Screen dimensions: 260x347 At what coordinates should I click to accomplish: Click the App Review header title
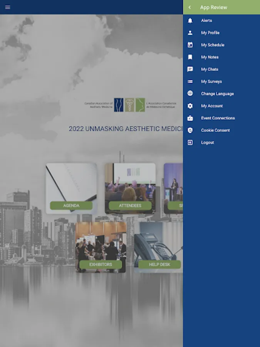pos(213,7)
